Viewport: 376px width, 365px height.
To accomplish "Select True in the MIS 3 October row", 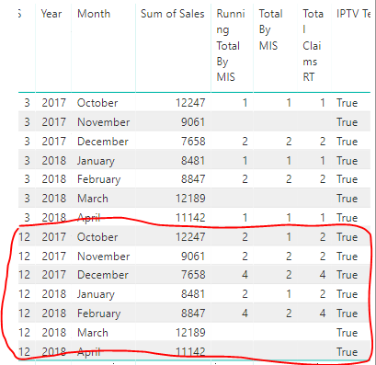I will point(347,103).
